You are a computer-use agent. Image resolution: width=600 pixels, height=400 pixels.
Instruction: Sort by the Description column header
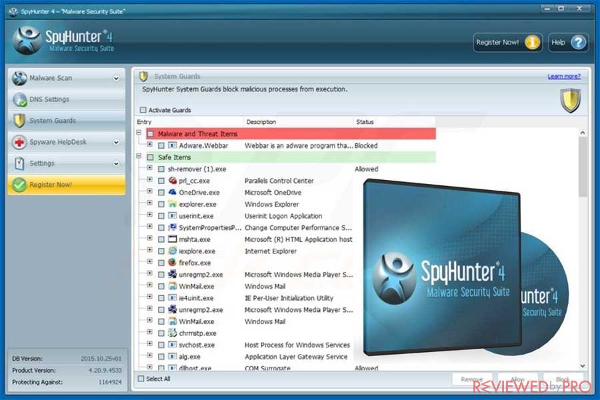coord(298,122)
